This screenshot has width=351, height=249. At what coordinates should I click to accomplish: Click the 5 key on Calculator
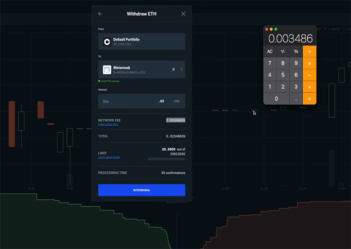[283, 75]
